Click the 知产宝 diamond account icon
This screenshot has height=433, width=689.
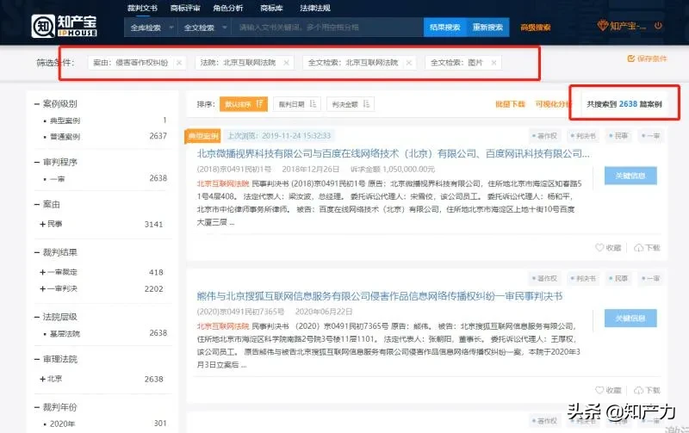[602, 26]
